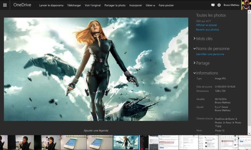
Task: Click the Bruno Mathieu account name
Action: coord(231,5)
